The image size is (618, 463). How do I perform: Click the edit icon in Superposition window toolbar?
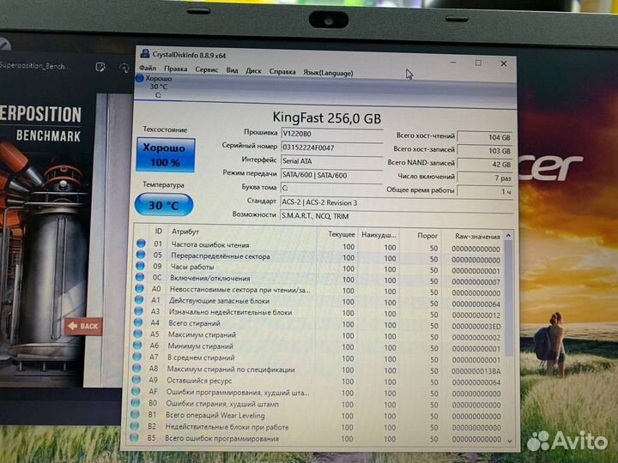100,68
